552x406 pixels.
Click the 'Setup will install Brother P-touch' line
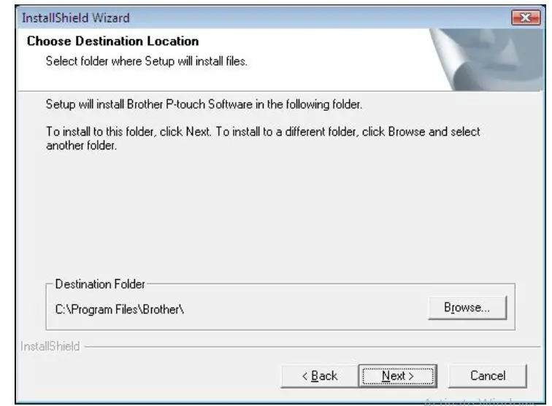click(x=204, y=104)
